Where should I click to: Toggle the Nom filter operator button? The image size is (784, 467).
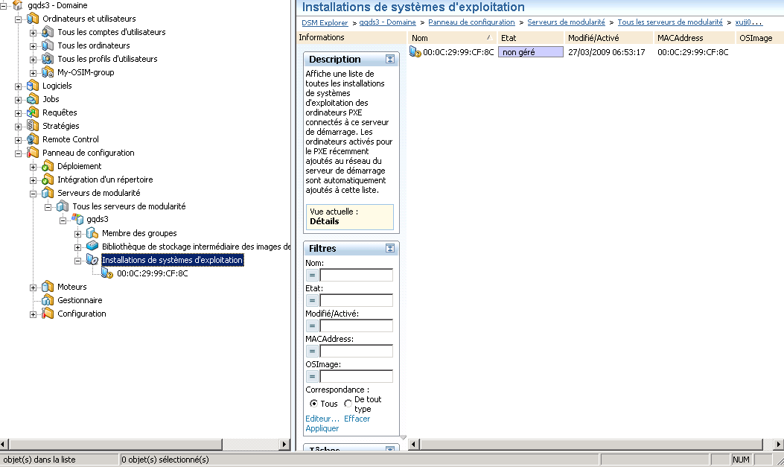point(312,275)
